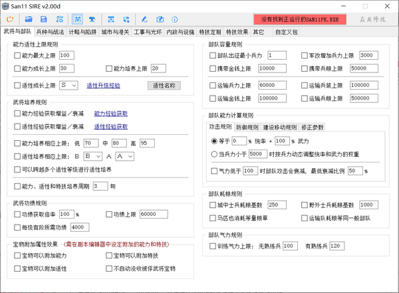Switch to 工事与光环 tab
The height and width of the screenshot is (293, 399).
tap(148, 32)
